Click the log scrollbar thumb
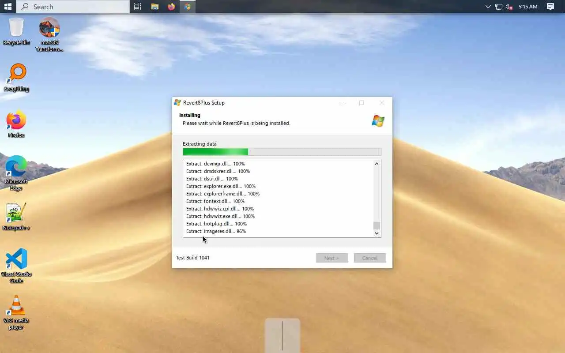Screen dimensions: 565x353 click(377, 225)
